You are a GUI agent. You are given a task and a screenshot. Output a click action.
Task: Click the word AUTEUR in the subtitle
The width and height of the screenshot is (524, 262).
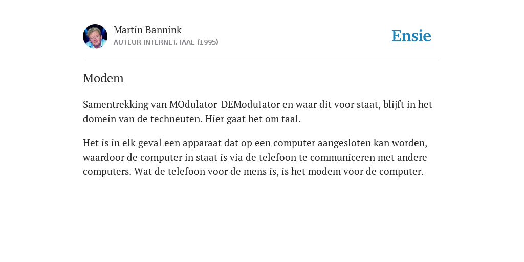(127, 42)
